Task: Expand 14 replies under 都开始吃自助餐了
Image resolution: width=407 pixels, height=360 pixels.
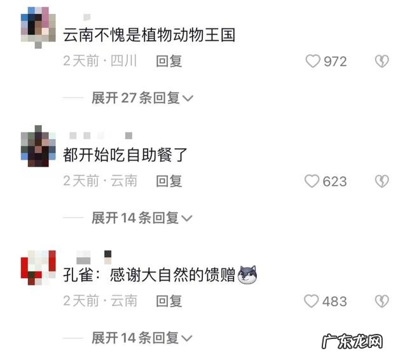Action: coord(142,218)
